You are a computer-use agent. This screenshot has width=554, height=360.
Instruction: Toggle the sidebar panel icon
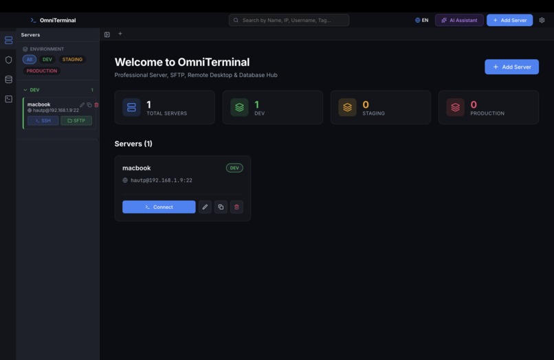click(x=107, y=34)
